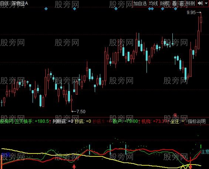
Task: Select the 坐庄 indicator label
Action: click(x=177, y=121)
